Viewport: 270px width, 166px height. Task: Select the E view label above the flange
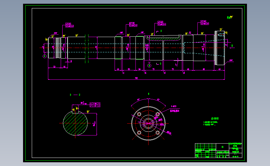149,94
